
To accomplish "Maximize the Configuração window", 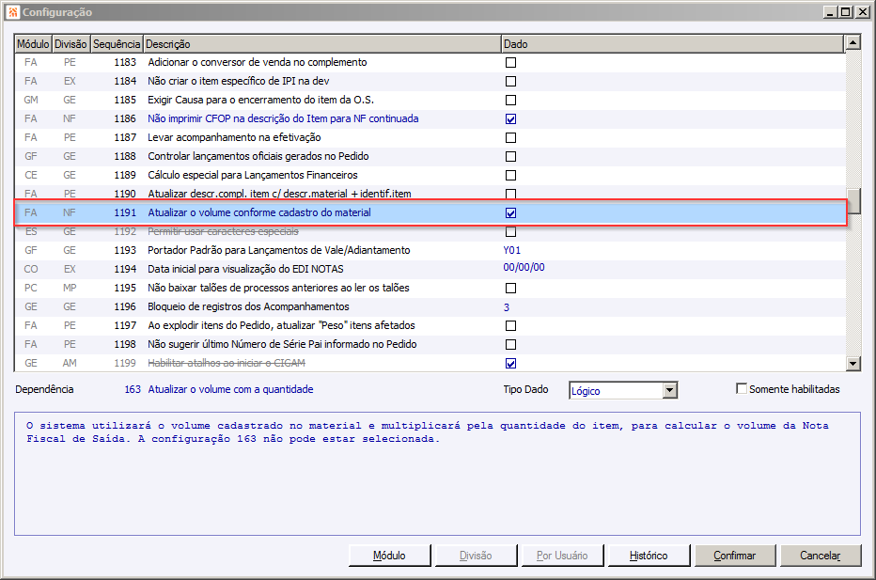I will pos(846,12).
